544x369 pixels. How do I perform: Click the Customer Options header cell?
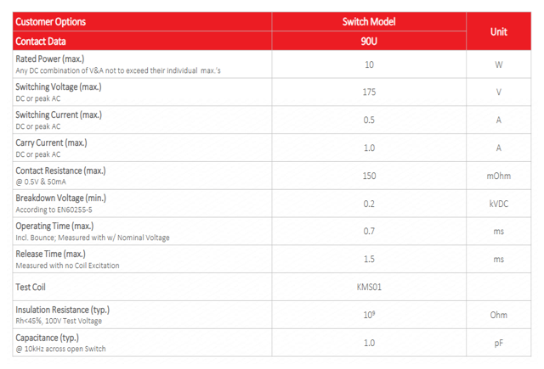coord(51,21)
